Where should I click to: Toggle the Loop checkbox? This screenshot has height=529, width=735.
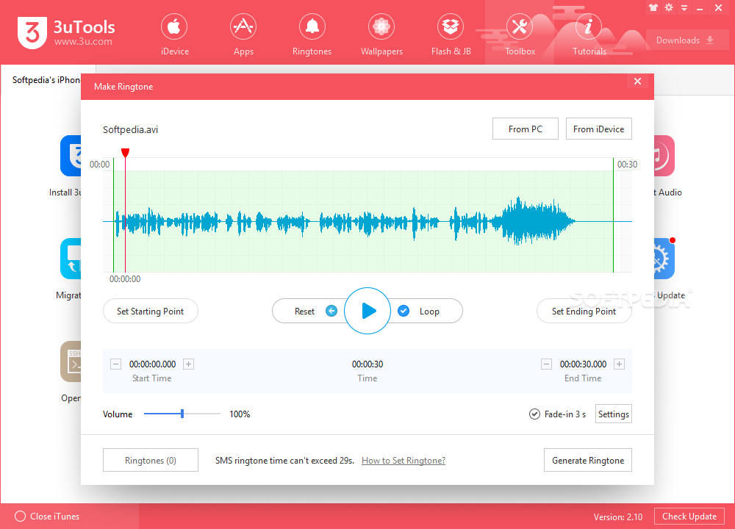[404, 311]
